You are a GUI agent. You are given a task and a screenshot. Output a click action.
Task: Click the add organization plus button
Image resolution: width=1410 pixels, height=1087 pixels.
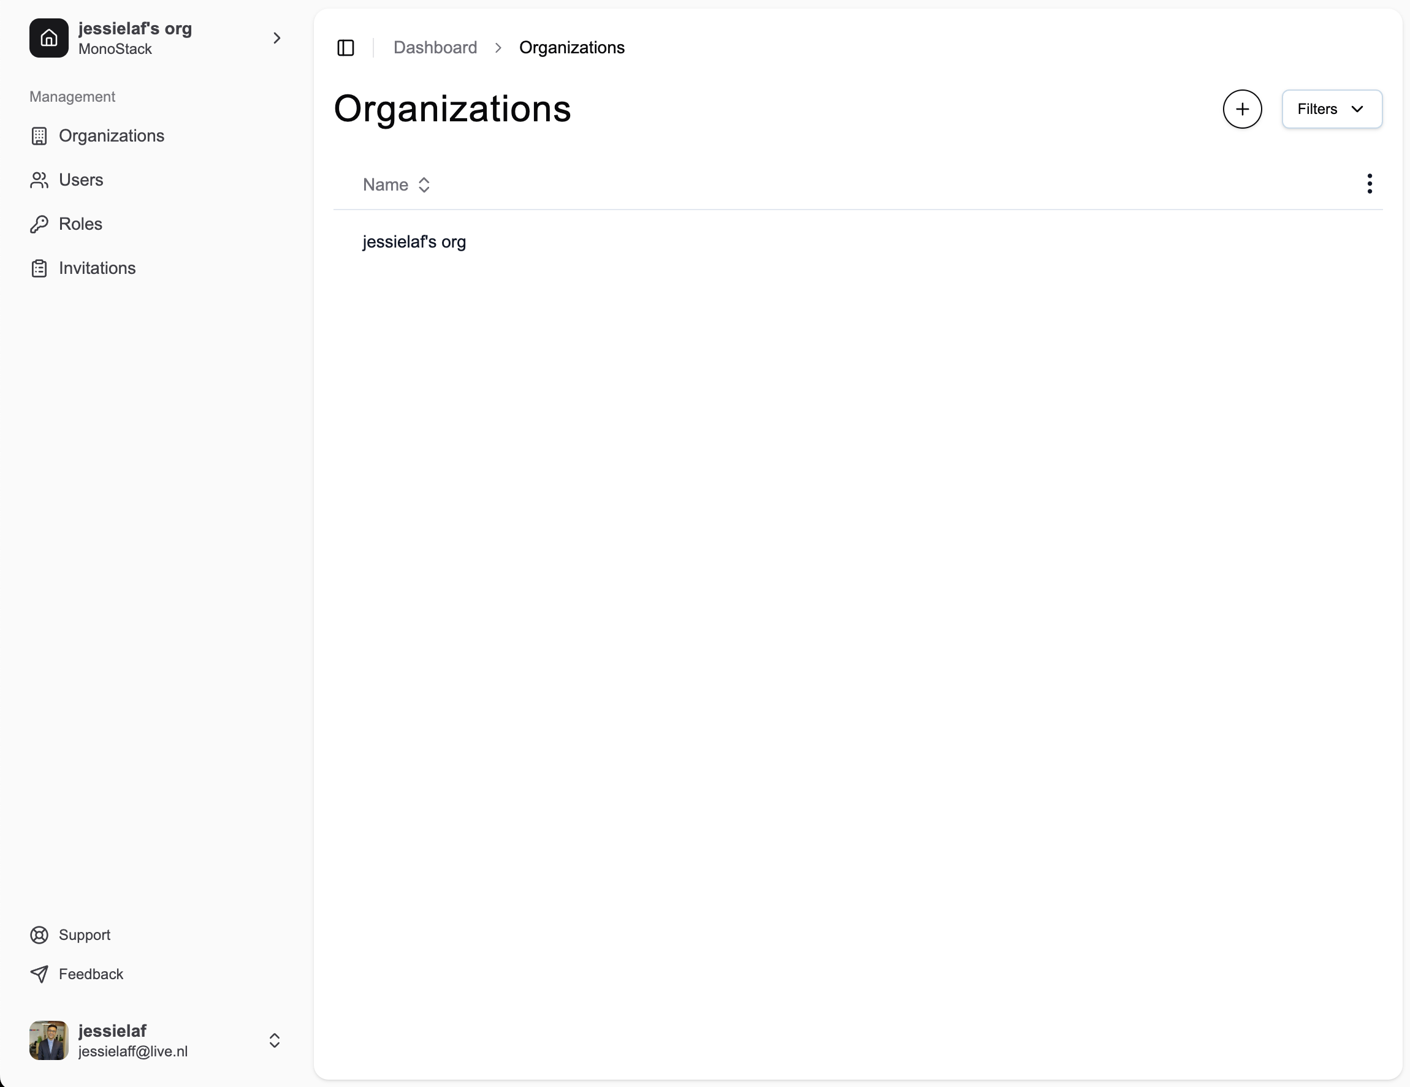1241,109
